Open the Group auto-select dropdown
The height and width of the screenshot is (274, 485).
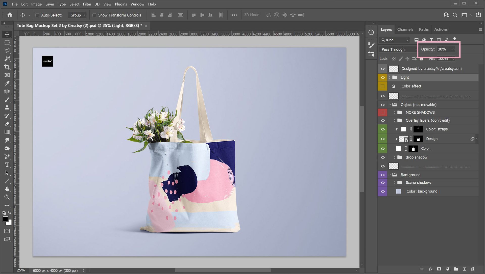point(78,15)
